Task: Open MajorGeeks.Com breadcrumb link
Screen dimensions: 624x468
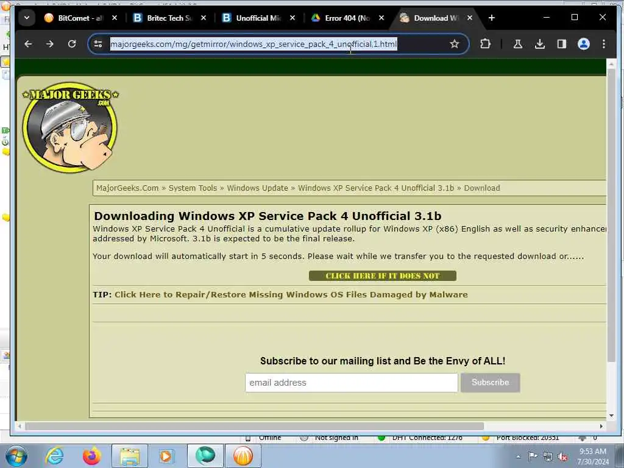Action: tap(127, 188)
